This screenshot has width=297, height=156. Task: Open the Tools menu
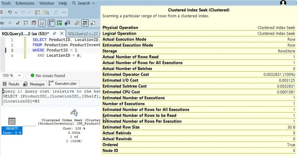[6, 3]
